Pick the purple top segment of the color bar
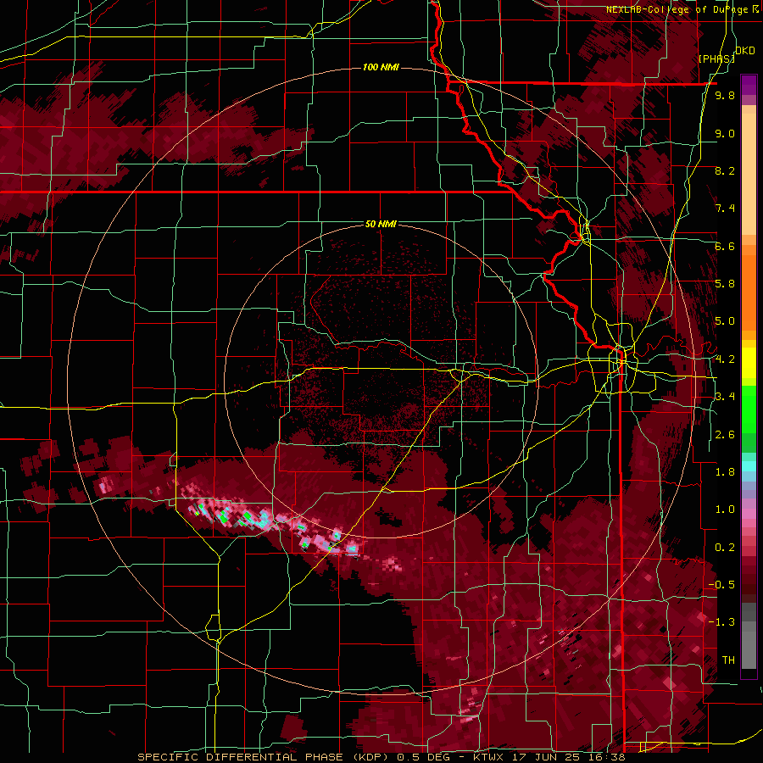This screenshot has width=763, height=763. pos(749,85)
